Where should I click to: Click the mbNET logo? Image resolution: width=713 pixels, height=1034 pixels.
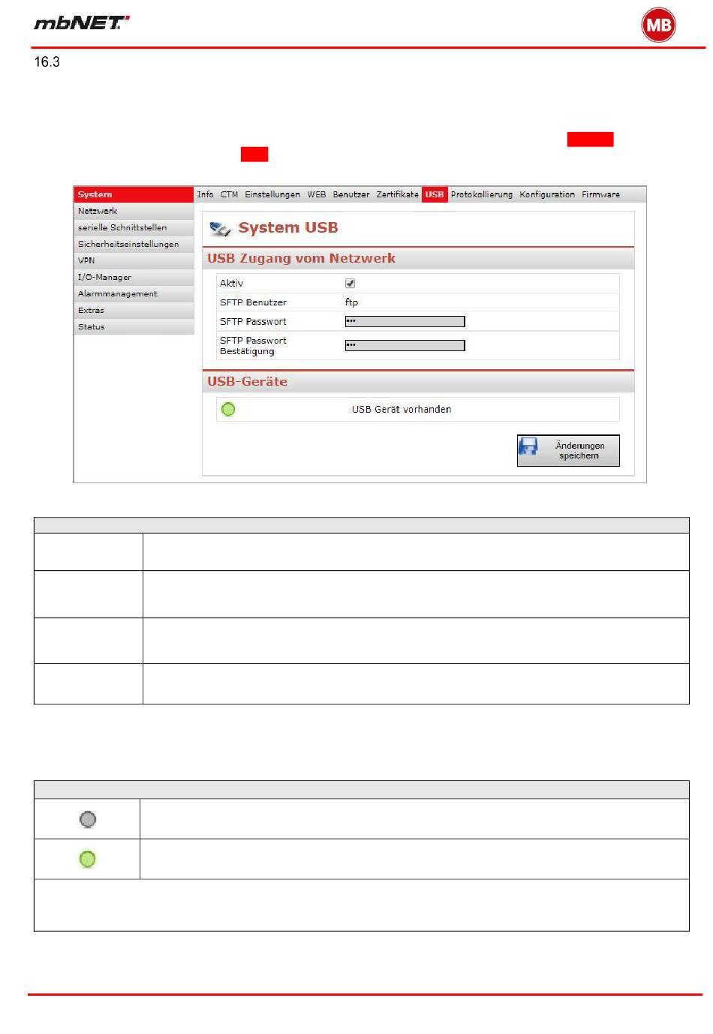tap(82, 23)
